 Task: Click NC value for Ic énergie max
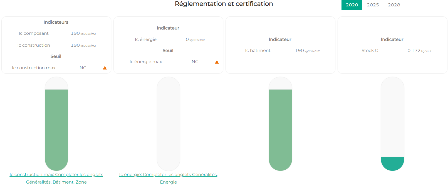[195, 62]
